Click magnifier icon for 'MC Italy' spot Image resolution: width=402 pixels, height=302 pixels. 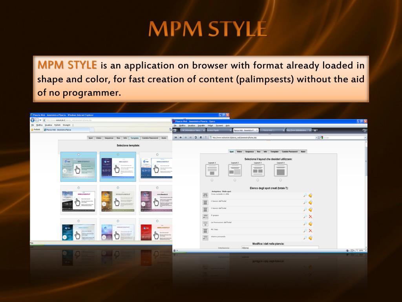[305, 230]
